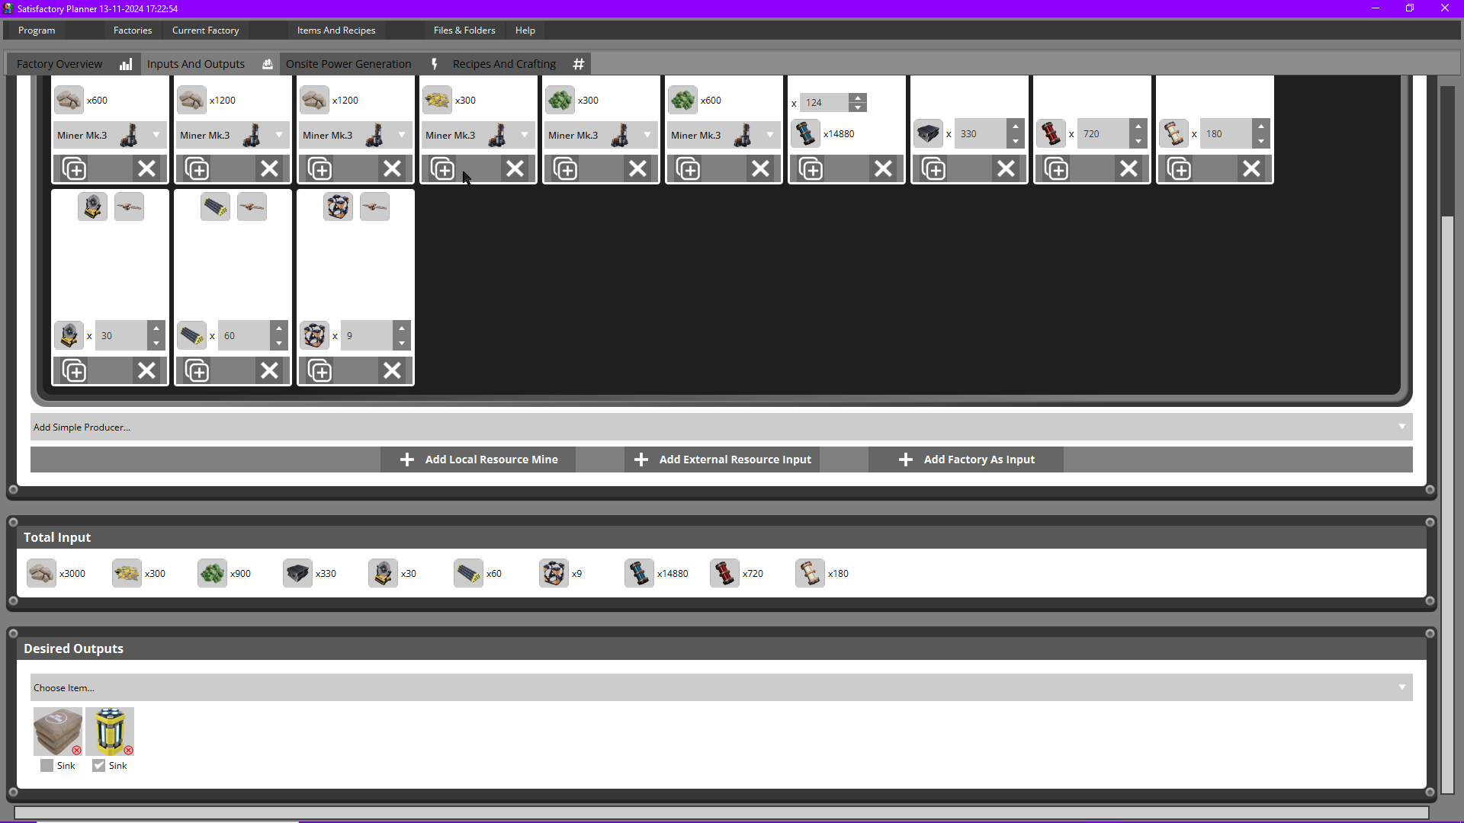Open the Add Simple Producer dropdown
The height and width of the screenshot is (823, 1464).
721,427
